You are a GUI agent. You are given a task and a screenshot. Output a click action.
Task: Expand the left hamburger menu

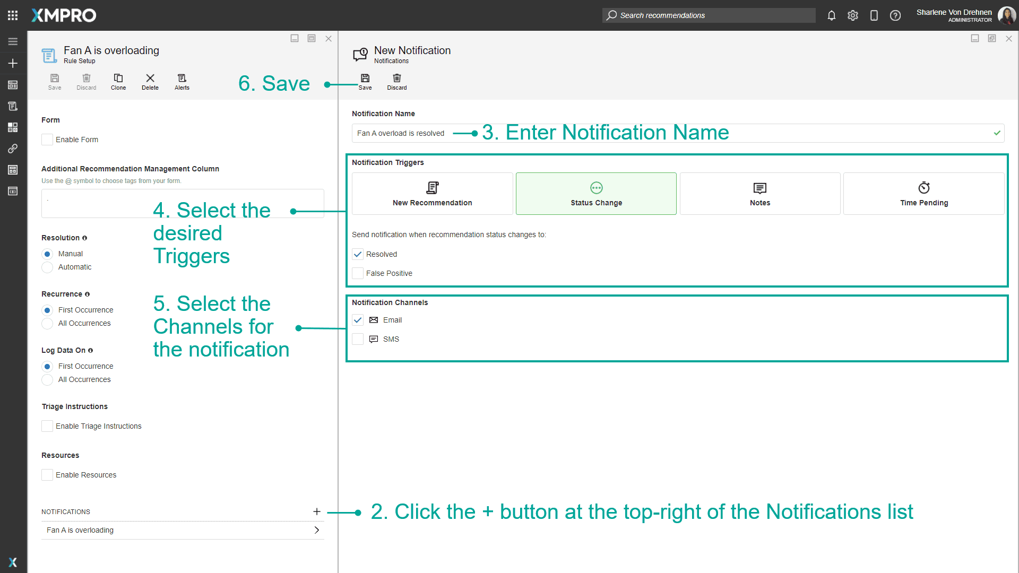13,41
